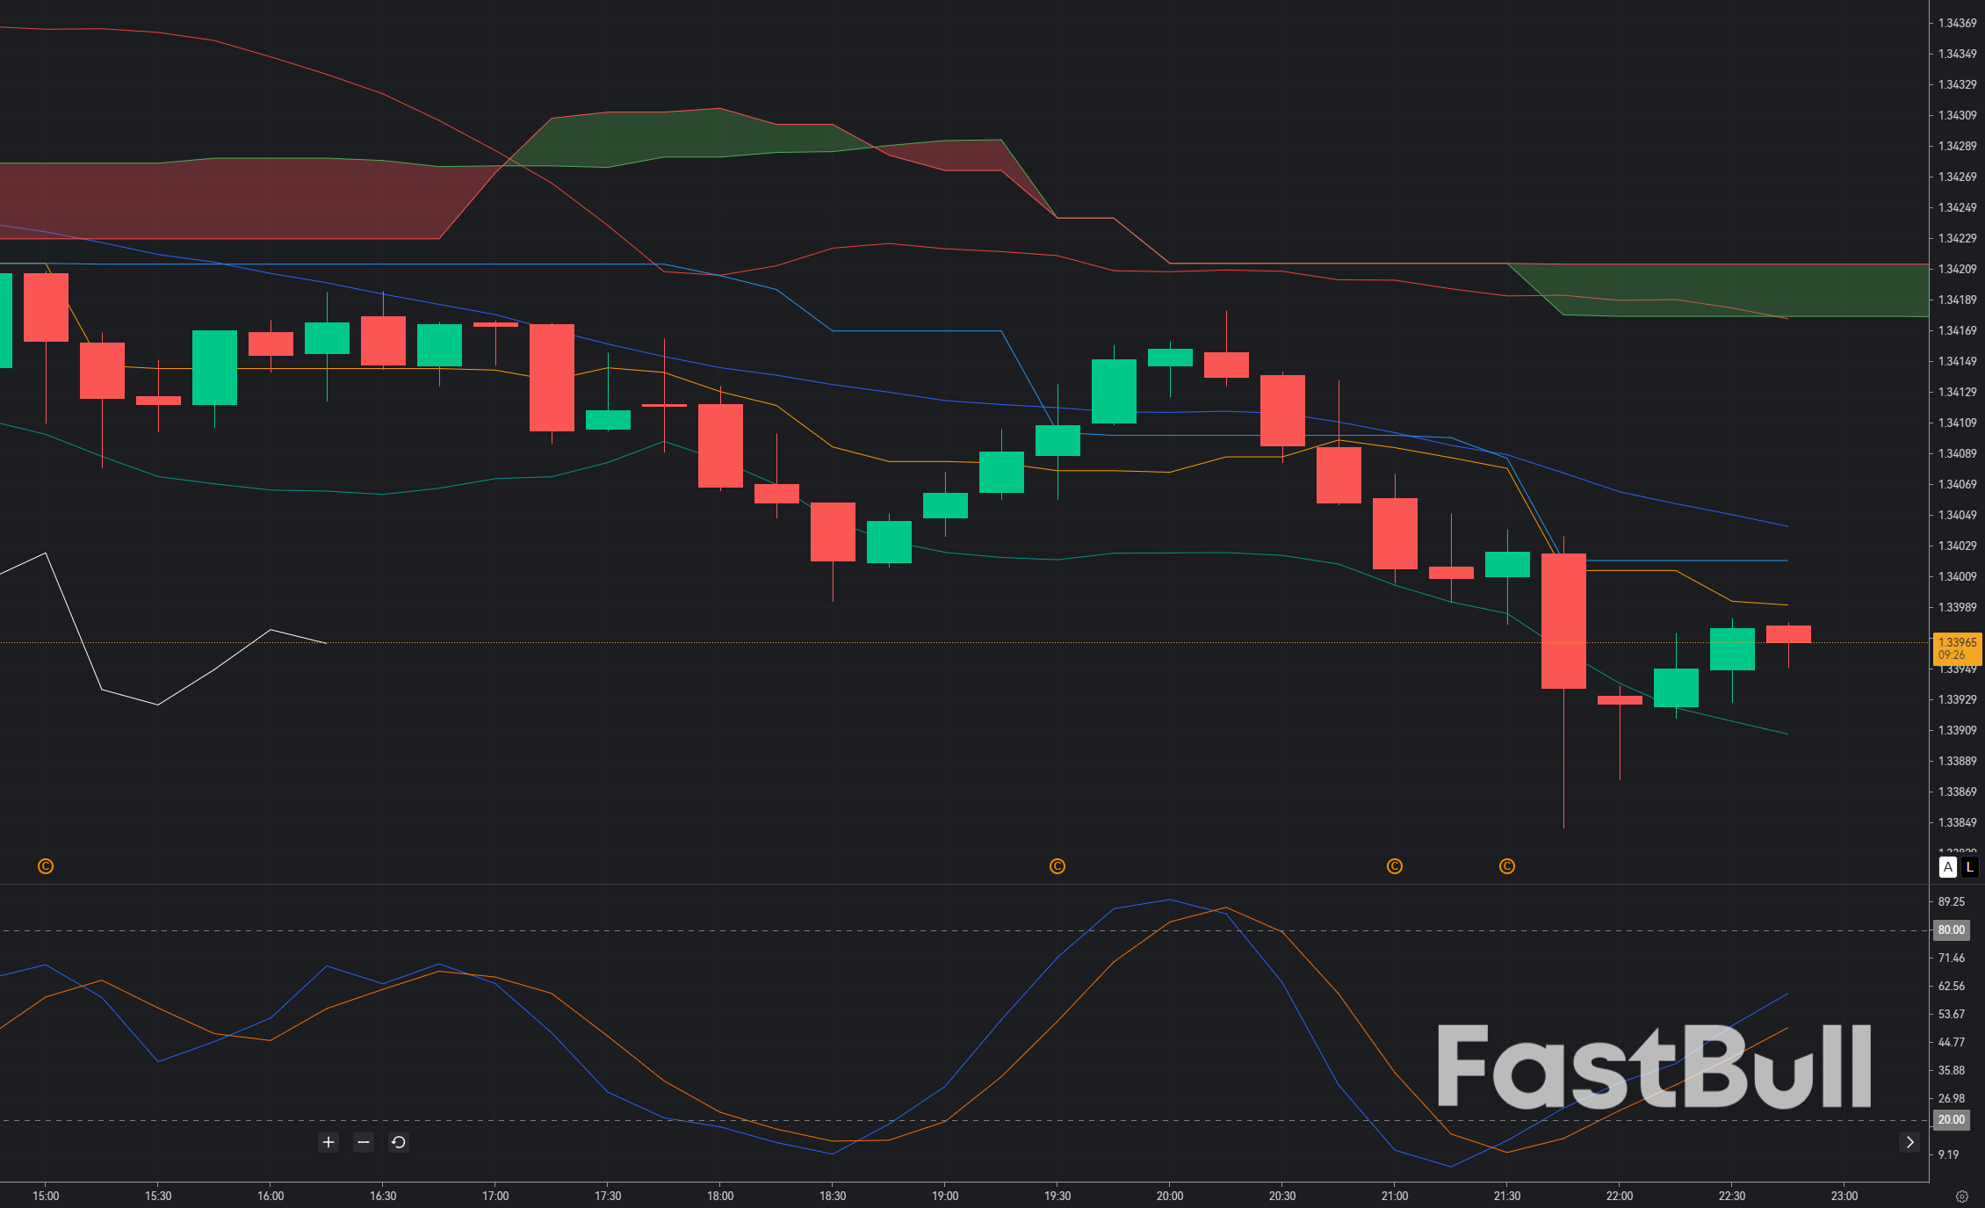Select the 80.00 overbought level label
The width and height of the screenshot is (1985, 1208).
[x=1952, y=930]
